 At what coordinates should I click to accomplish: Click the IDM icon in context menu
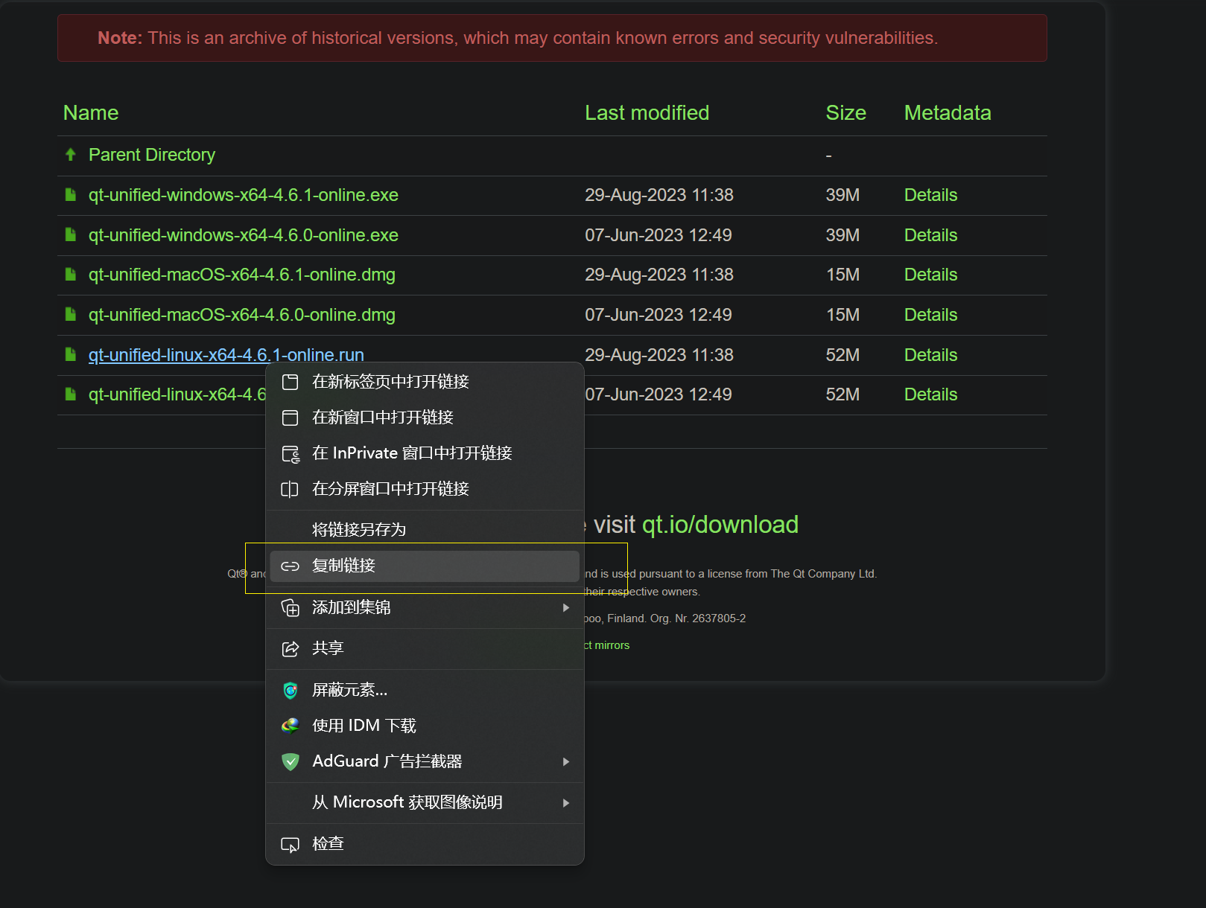pyautogui.click(x=290, y=726)
